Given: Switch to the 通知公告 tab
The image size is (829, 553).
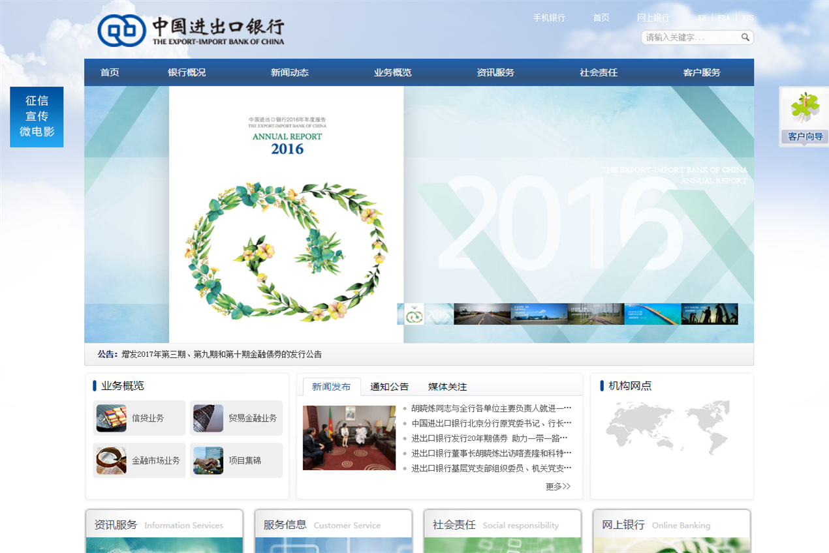Looking at the screenshot, I should click(390, 387).
